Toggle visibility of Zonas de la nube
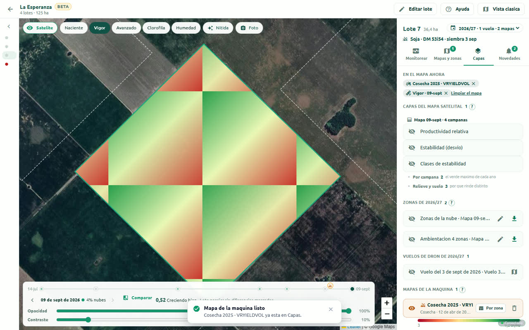The width and height of the screenshot is (529, 330). pos(412,219)
